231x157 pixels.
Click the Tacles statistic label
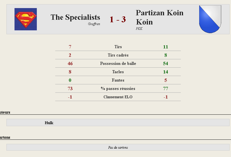(118, 72)
